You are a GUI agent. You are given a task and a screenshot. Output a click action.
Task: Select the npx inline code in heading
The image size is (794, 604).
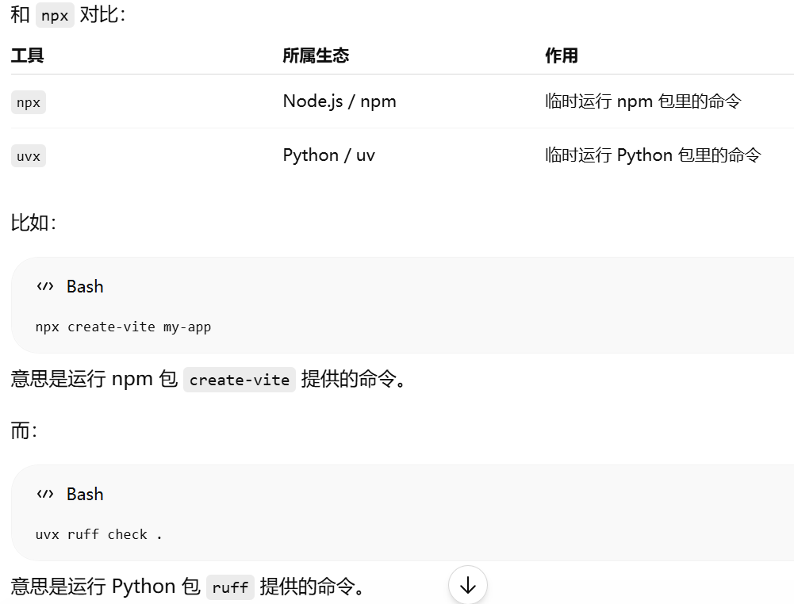(55, 15)
